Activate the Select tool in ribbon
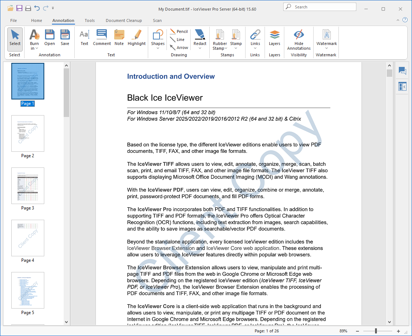 tap(15, 39)
